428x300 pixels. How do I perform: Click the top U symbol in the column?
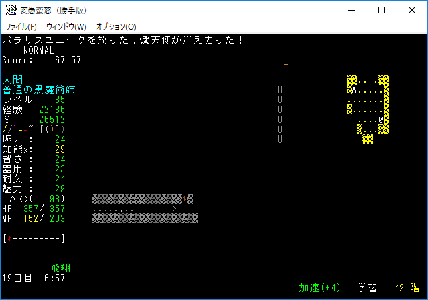(x=281, y=90)
